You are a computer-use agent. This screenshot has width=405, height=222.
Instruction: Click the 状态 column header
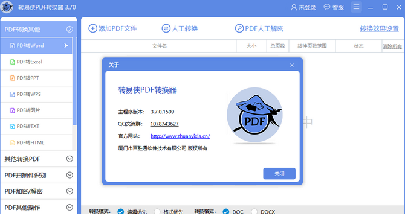358,46
